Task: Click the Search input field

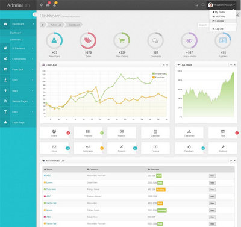Action: (x=203, y=25)
